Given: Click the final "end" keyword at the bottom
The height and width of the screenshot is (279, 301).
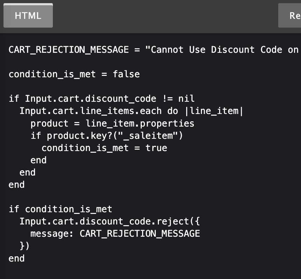Looking at the screenshot, I should (x=16, y=258).
